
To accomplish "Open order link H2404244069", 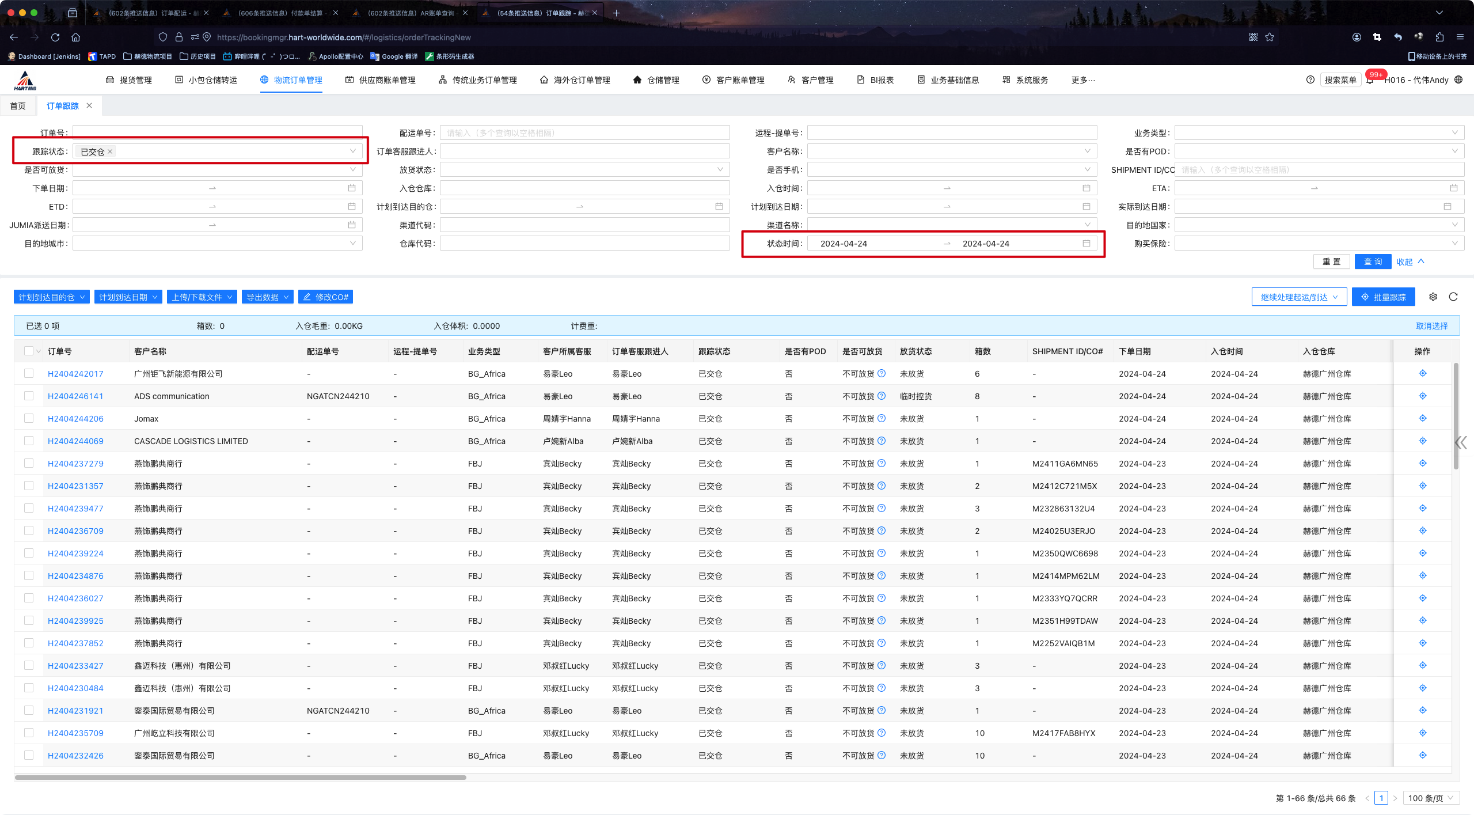I will [x=75, y=441].
